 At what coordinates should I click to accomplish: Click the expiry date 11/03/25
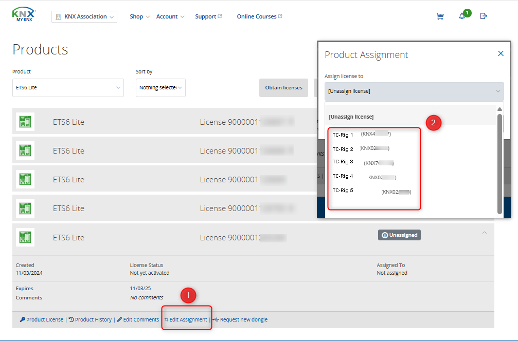click(140, 288)
